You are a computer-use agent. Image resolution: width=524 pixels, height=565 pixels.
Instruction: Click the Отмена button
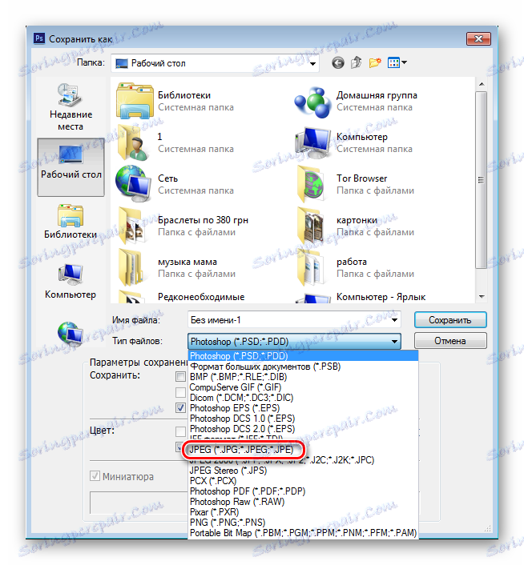pyautogui.click(x=450, y=341)
